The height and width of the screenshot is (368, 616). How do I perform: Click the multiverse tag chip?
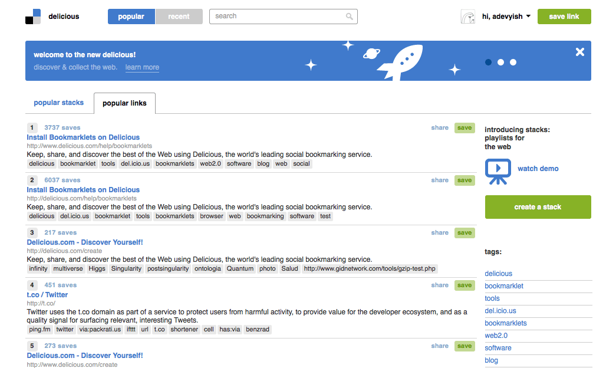(x=68, y=268)
